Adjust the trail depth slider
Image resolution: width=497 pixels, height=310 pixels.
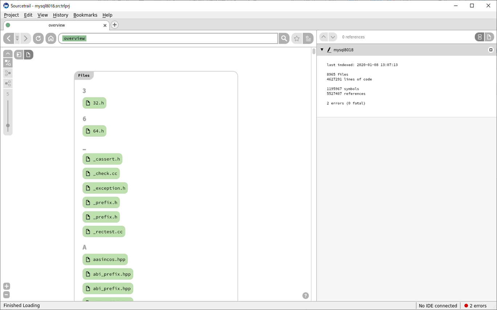click(x=8, y=126)
